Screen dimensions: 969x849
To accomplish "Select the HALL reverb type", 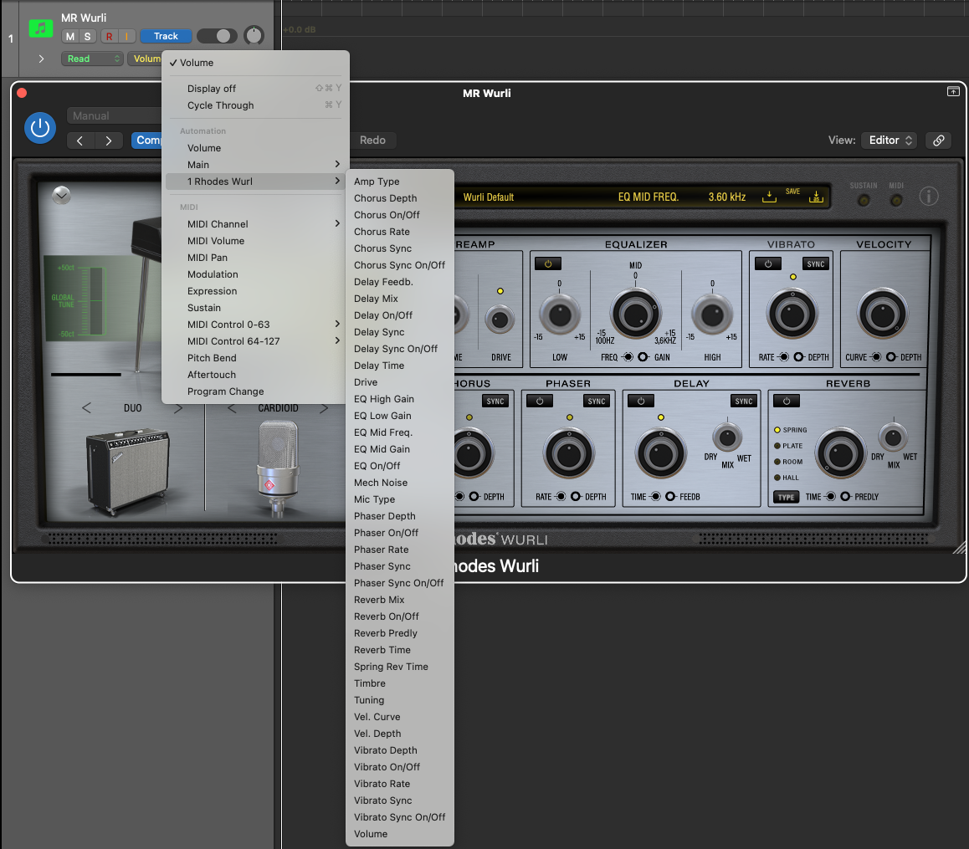I will (787, 478).
